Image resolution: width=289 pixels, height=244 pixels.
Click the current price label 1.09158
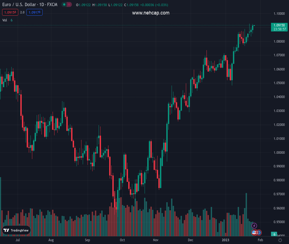pos(279,25)
